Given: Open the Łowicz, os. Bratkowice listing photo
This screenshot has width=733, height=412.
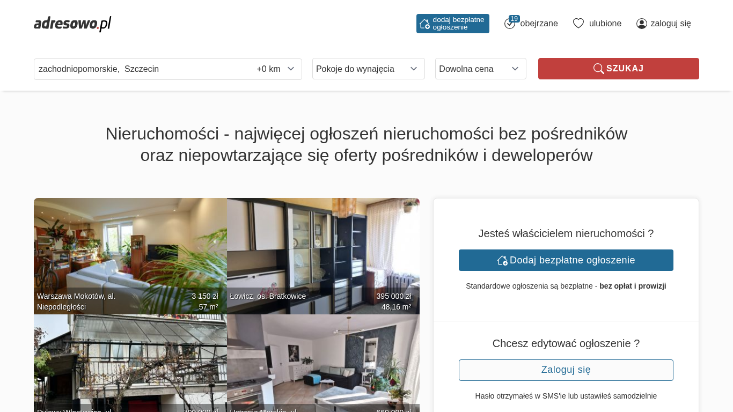Looking at the screenshot, I should (x=323, y=256).
